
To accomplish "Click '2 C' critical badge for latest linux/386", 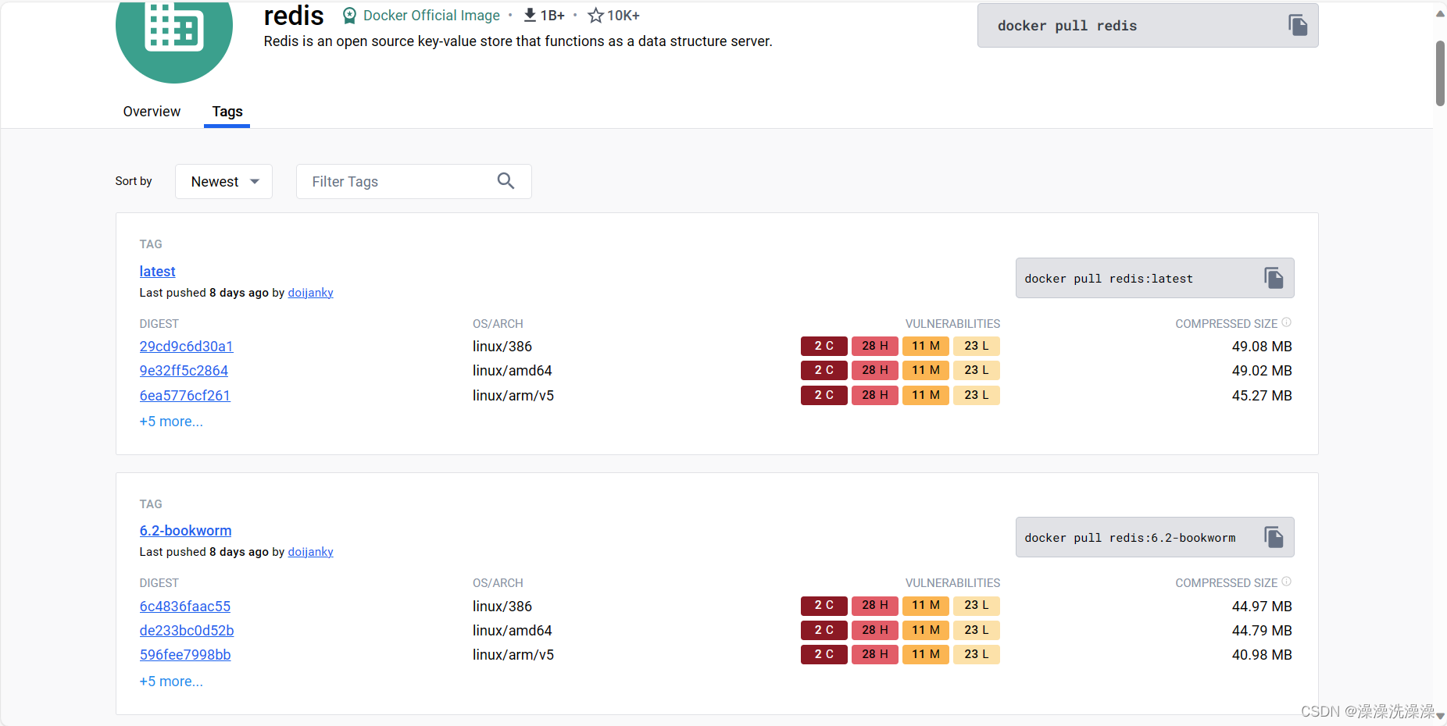I will pos(824,346).
